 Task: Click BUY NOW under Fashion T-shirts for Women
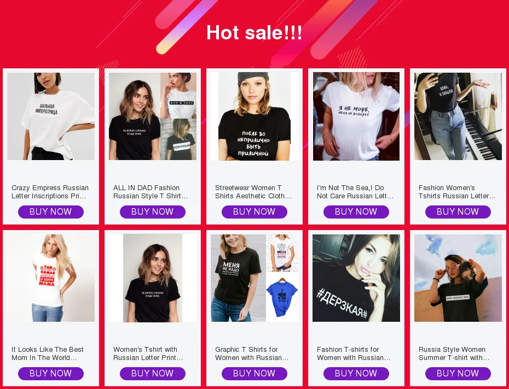tap(356, 374)
